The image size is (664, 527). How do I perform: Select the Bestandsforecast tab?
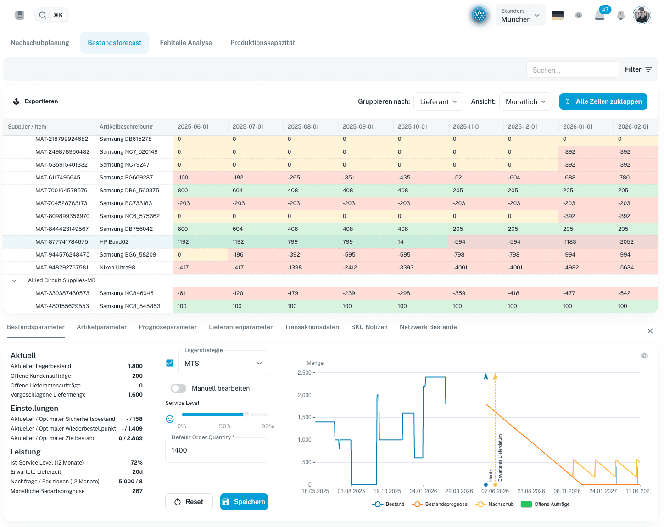pyautogui.click(x=115, y=43)
